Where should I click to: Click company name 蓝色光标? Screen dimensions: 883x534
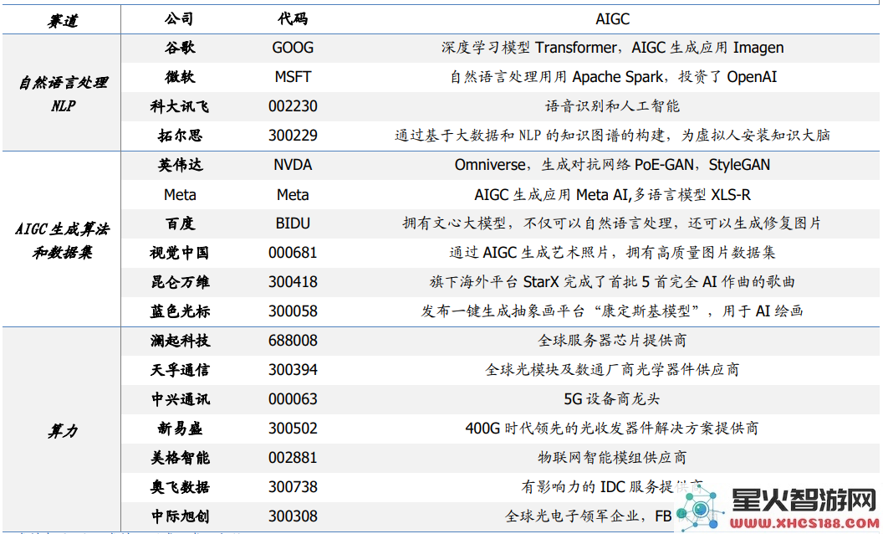tap(180, 311)
